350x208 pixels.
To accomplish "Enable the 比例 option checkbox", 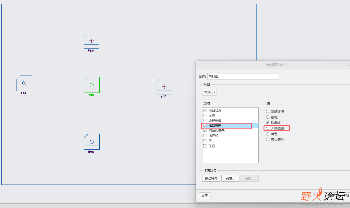I will 205,115.
